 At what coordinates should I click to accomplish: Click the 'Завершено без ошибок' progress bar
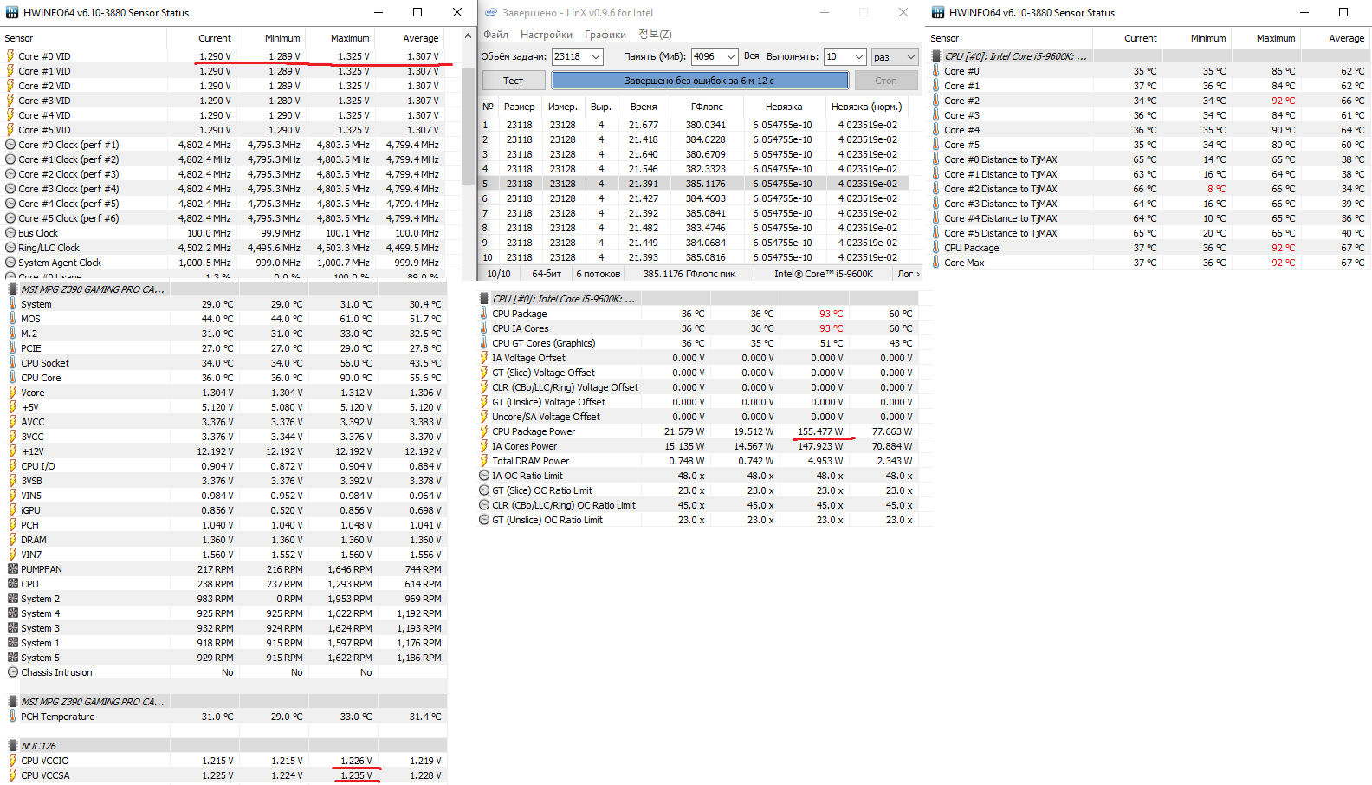pyautogui.click(x=700, y=81)
